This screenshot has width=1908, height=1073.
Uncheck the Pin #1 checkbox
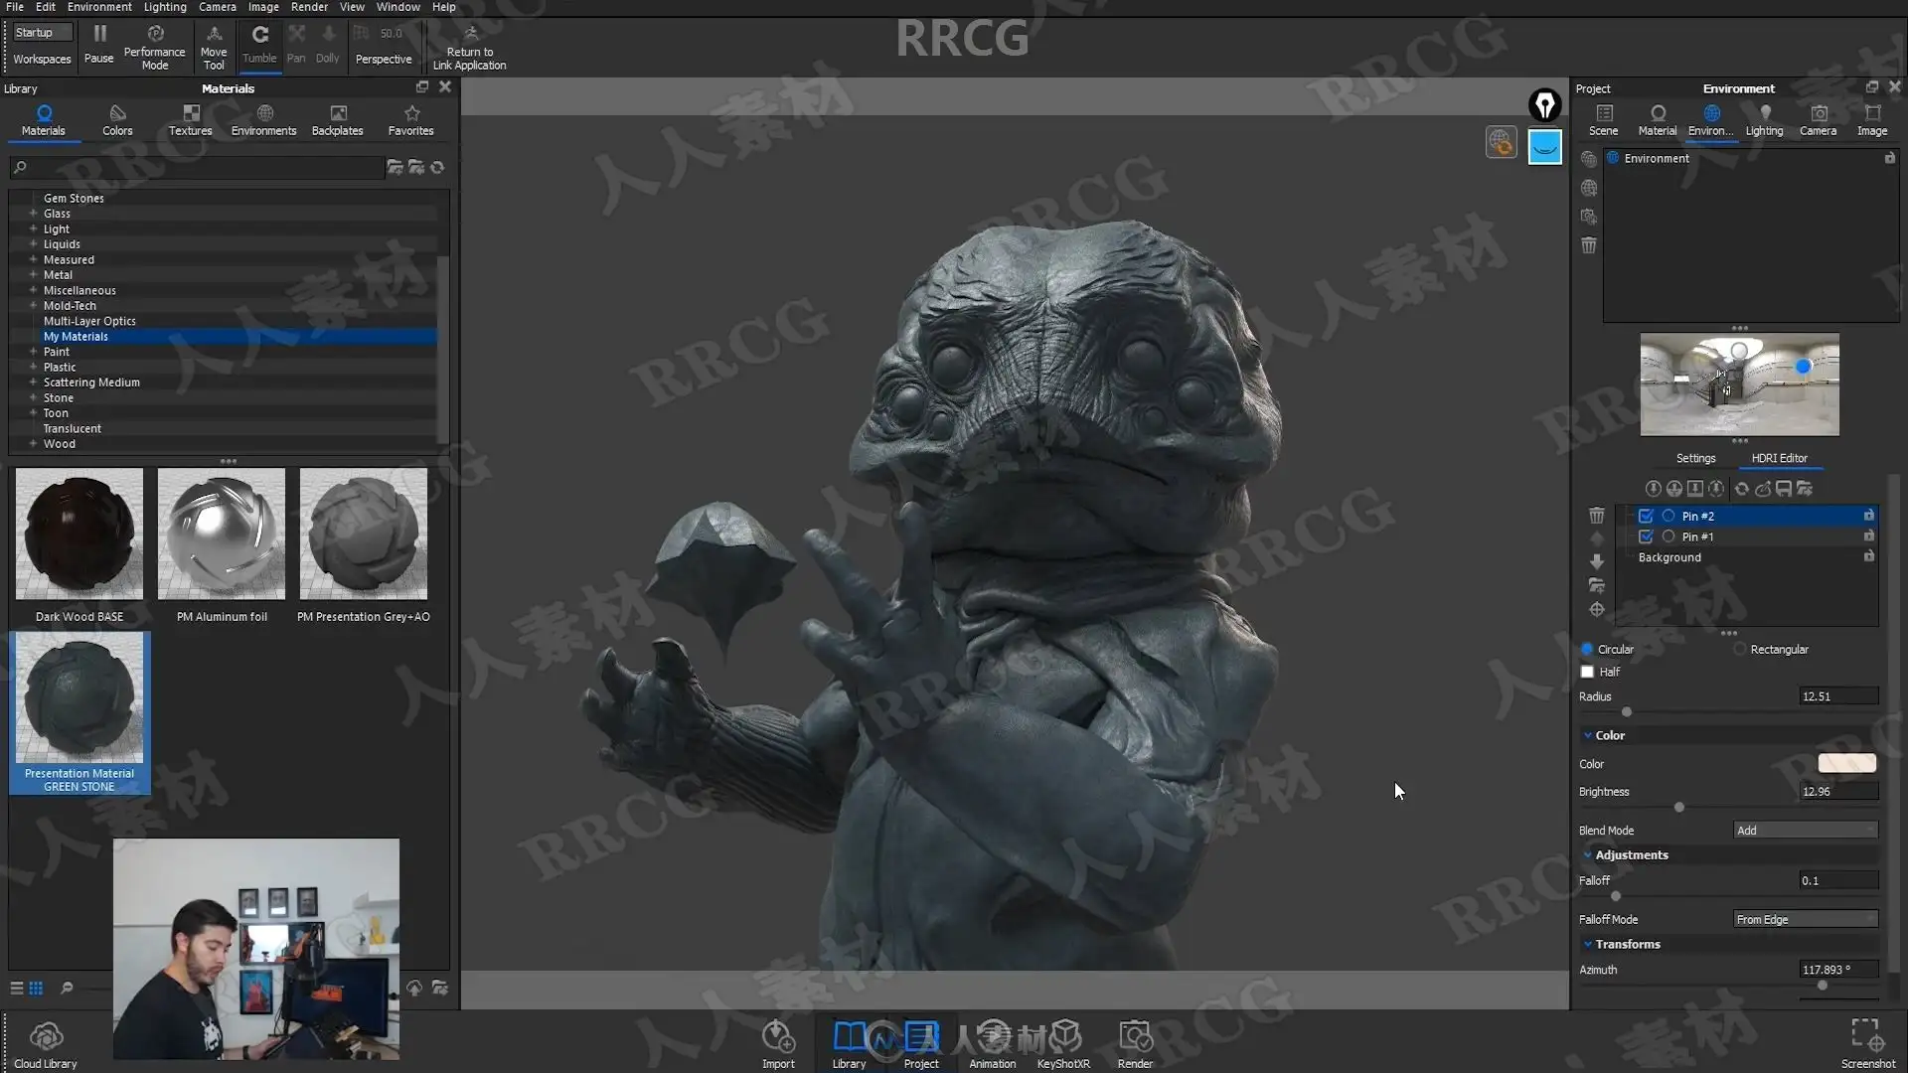coord(1646,536)
